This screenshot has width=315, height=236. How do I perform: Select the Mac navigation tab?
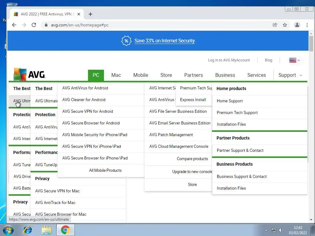point(116,75)
